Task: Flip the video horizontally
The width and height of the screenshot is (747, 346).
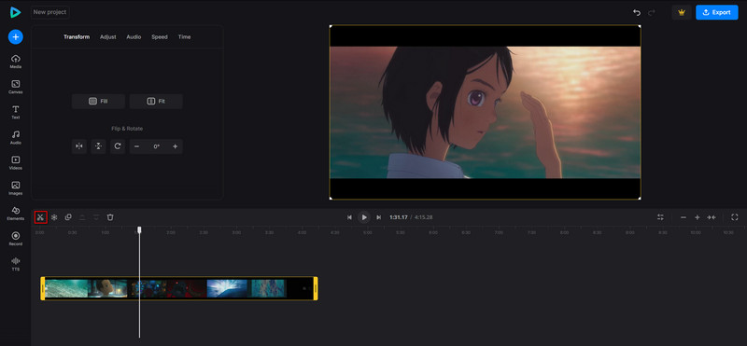Action: click(x=79, y=146)
